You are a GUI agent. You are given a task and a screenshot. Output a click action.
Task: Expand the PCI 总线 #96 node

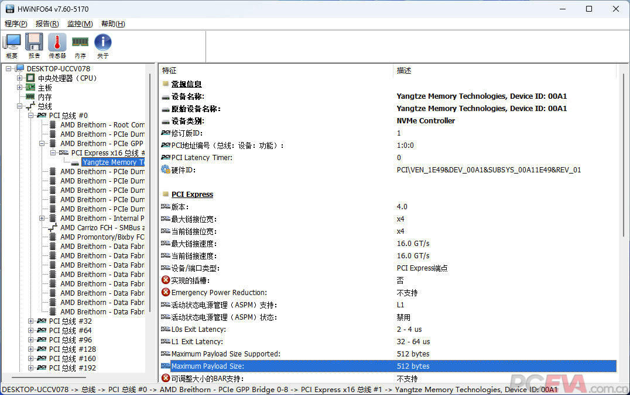pos(30,339)
